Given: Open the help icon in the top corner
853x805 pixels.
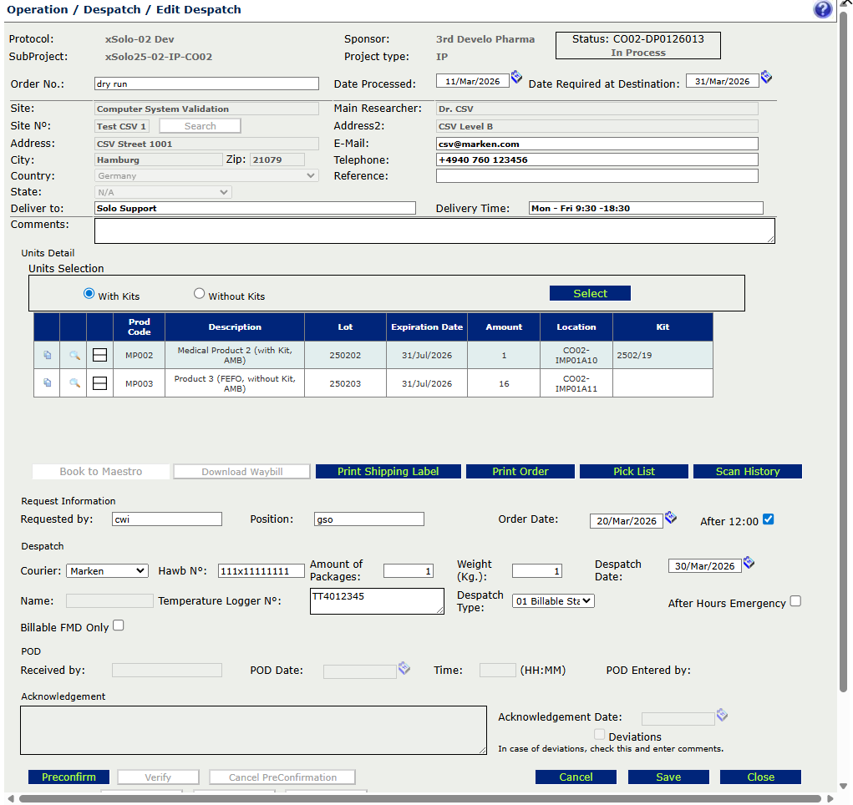Looking at the screenshot, I should click(822, 10).
